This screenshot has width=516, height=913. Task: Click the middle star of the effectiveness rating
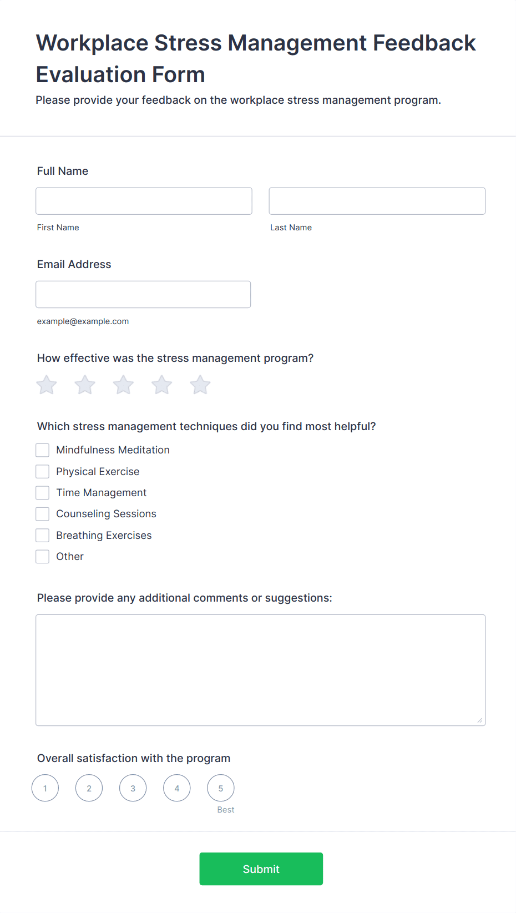pos(123,384)
